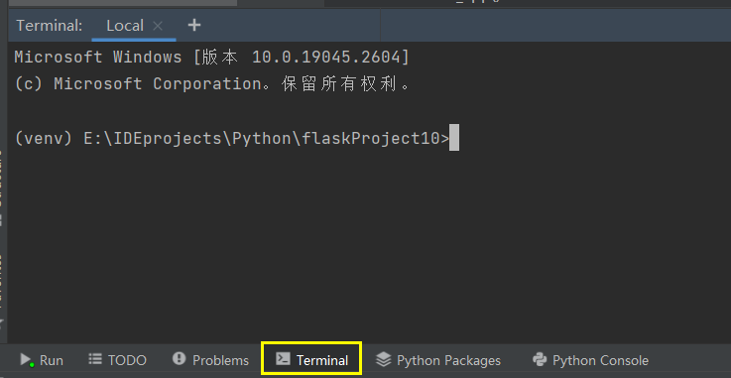Add a new terminal session with plus icon
This screenshot has width=731, height=378.
click(194, 25)
